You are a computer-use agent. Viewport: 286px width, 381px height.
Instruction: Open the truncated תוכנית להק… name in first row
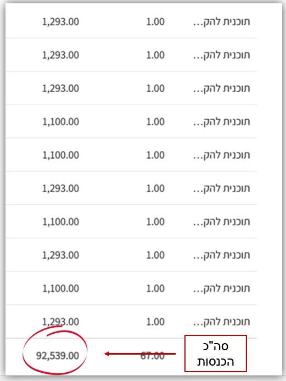tap(222, 21)
